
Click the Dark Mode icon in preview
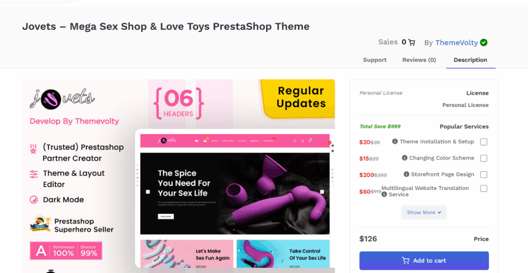pyautogui.click(x=34, y=200)
